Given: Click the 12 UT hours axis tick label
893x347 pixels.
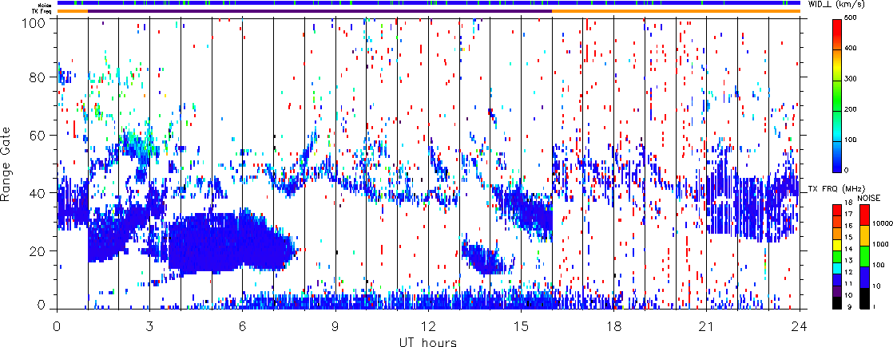Looking at the screenshot, I should (427, 326).
